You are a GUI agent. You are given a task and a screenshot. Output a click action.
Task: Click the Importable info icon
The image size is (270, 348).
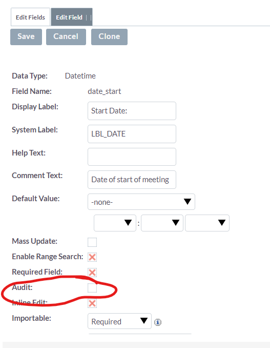coord(158,322)
